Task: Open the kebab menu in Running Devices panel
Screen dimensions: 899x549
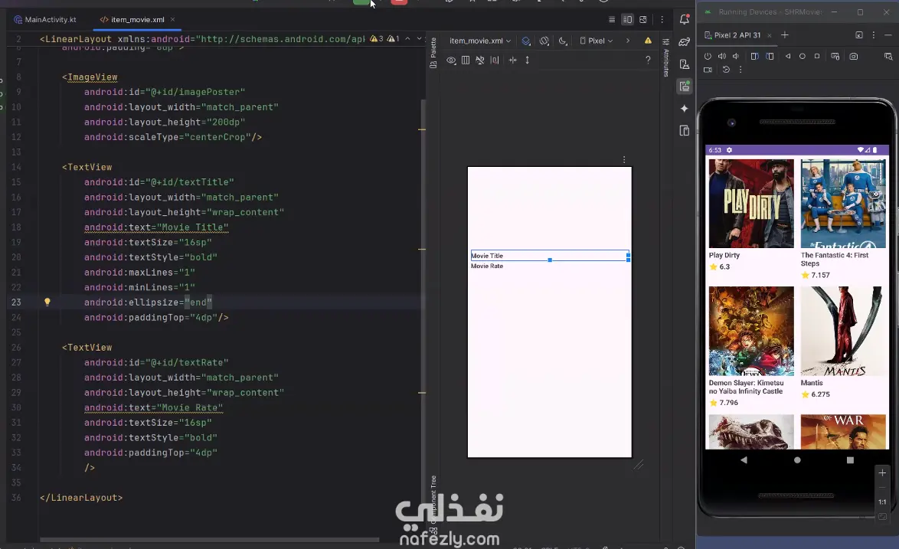Action: pos(874,34)
